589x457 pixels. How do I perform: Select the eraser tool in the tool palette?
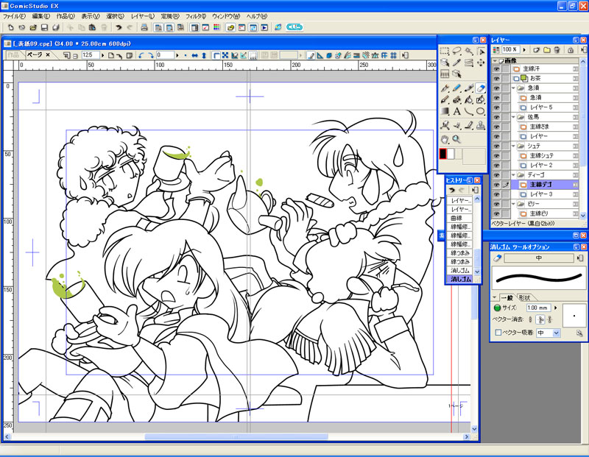coord(481,88)
